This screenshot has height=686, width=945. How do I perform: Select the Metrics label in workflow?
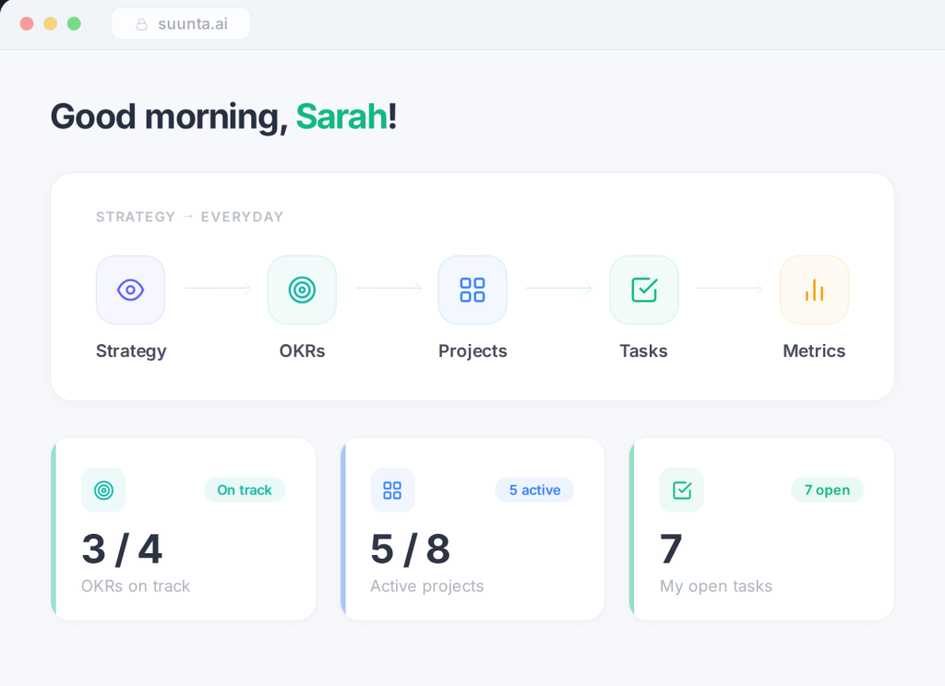(814, 351)
